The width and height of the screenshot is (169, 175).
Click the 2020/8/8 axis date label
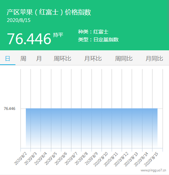81,158
